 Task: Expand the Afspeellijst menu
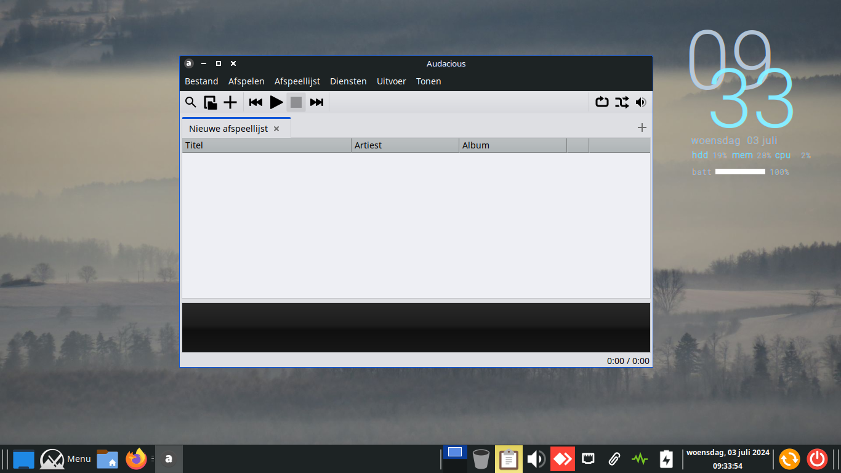297,81
